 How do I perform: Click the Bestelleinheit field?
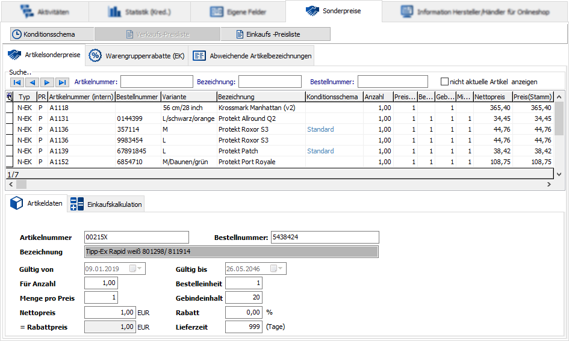coord(244,283)
